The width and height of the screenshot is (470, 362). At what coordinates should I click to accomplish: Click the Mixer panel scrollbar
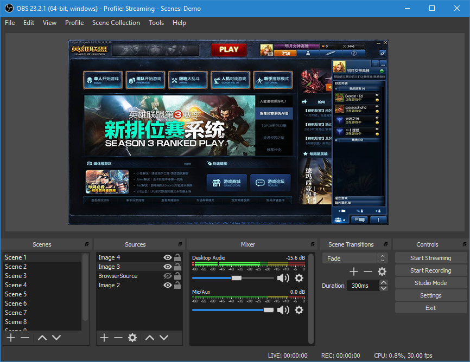click(x=311, y=299)
